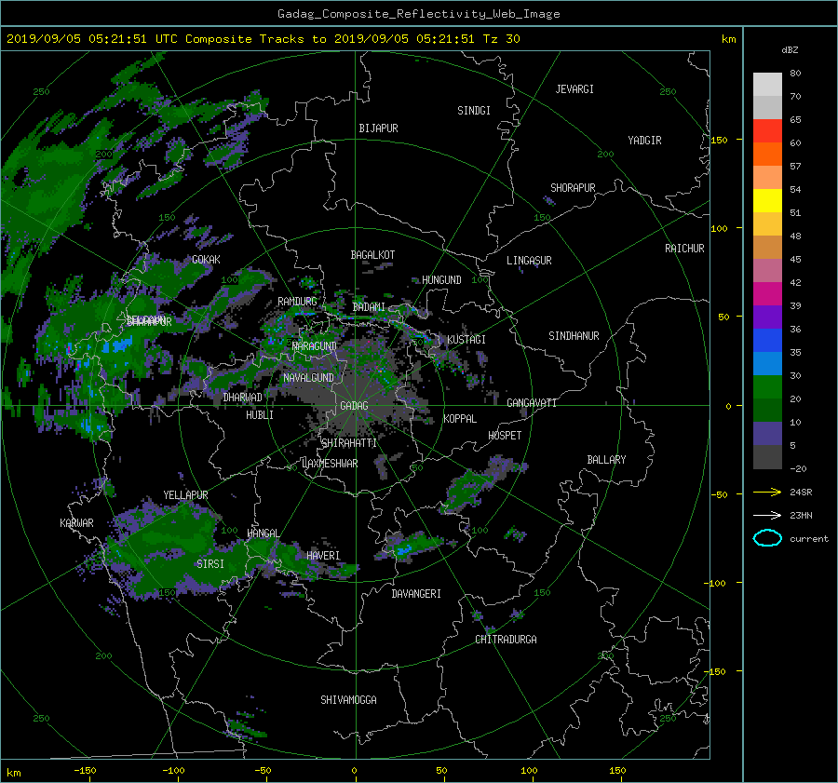Click the Tz 30 threshold text
This screenshot has width=838, height=783.
coord(501,39)
